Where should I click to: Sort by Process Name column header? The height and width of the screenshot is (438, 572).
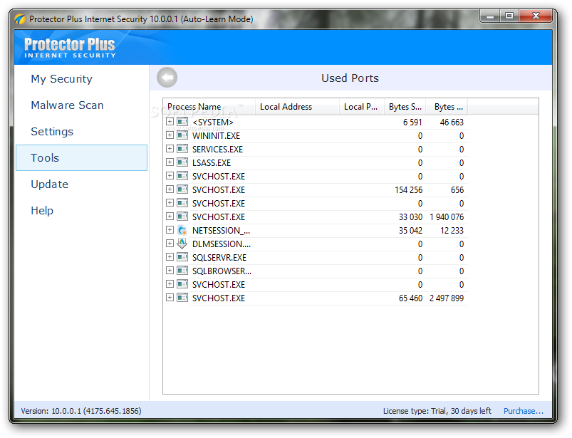click(x=209, y=107)
